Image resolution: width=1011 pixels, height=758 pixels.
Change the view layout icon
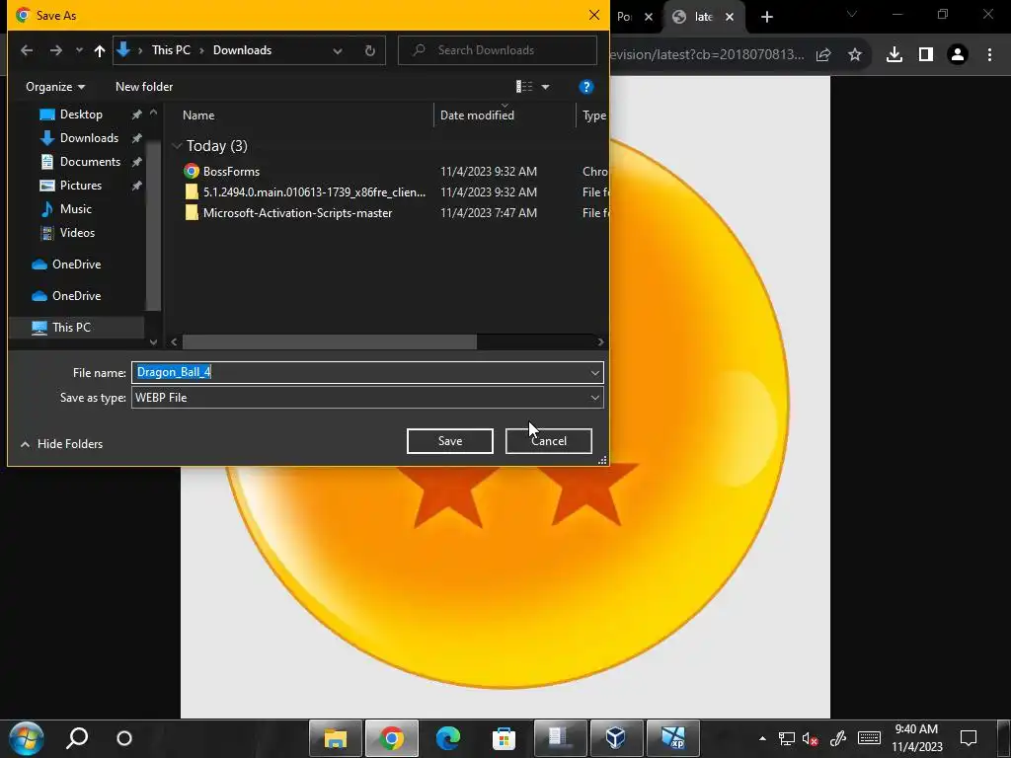click(524, 87)
